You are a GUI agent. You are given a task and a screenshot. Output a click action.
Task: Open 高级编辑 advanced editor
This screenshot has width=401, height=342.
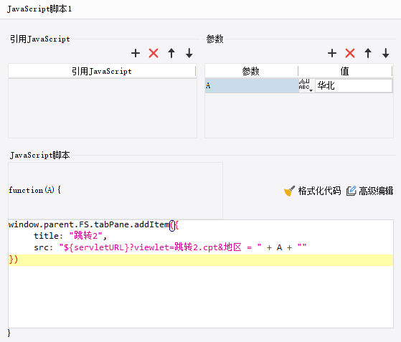pos(370,191)
